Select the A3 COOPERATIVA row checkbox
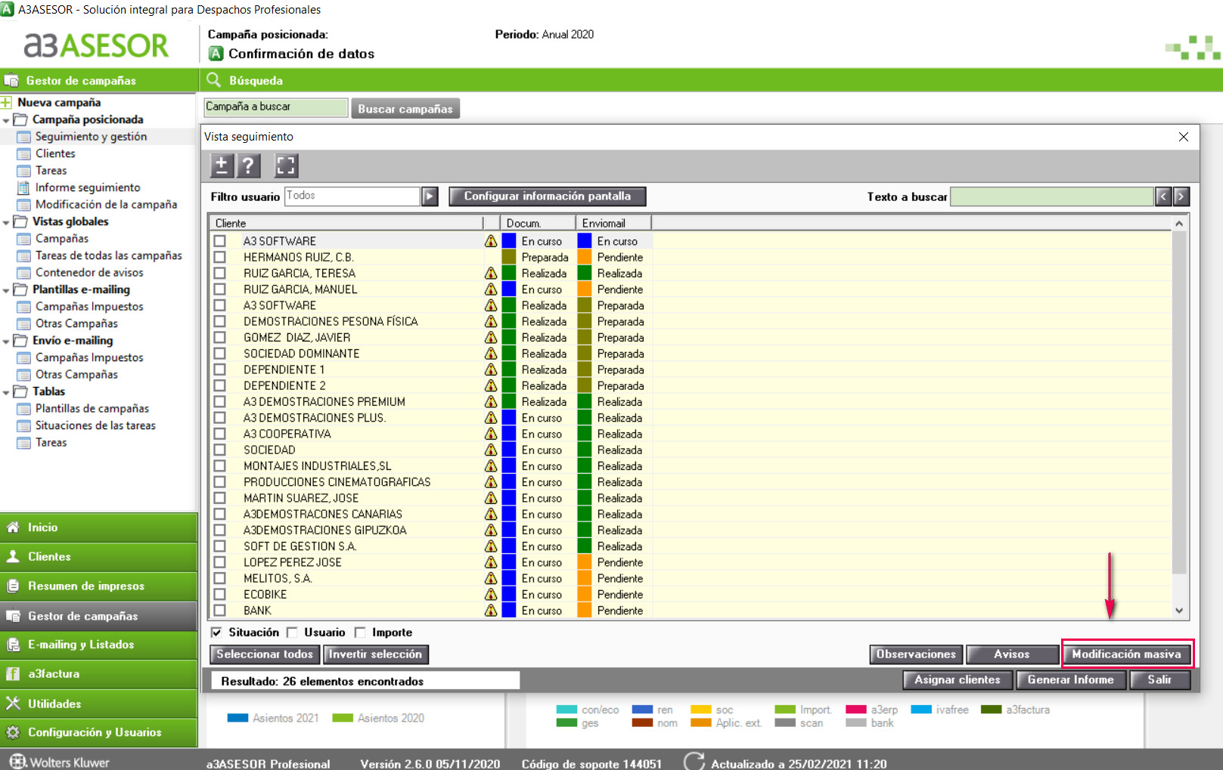Screen dimensions: 1223x770 coord(220,434)
